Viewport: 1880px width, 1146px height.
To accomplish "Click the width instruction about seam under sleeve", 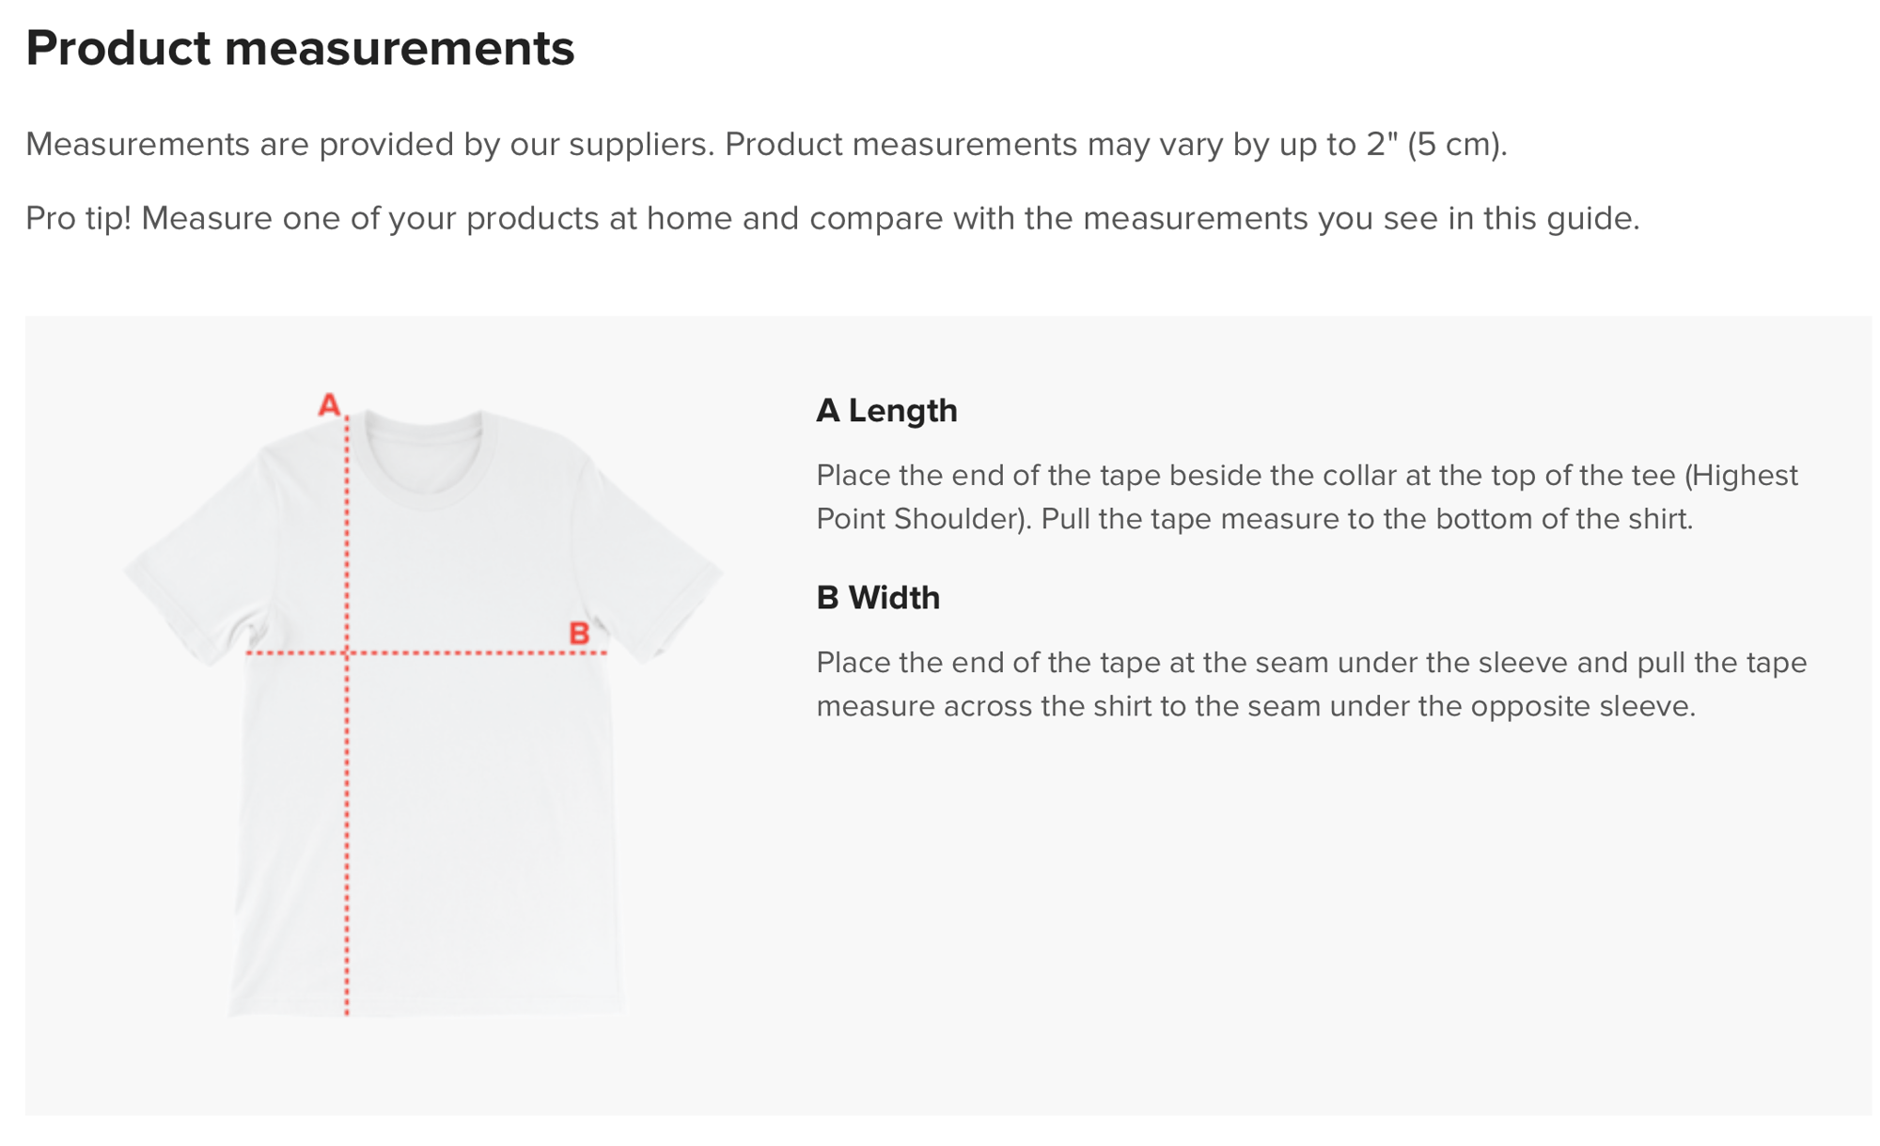I will pos(1311,683).
